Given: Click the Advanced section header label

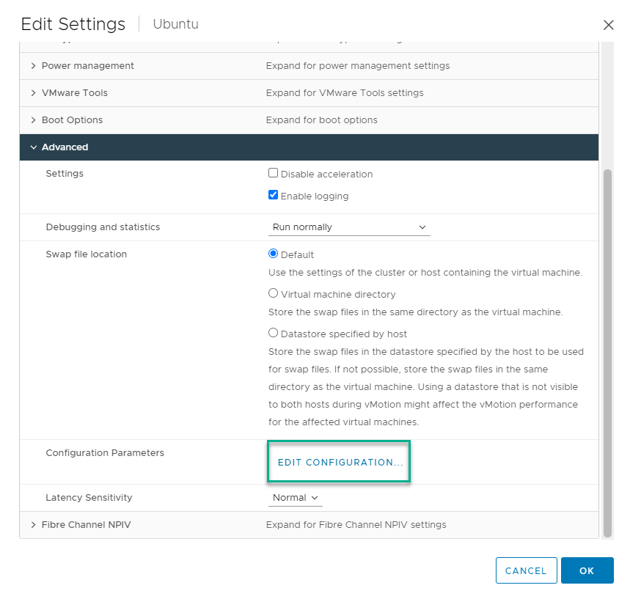Looking at the screenshot, I should (x=65, y=147).
